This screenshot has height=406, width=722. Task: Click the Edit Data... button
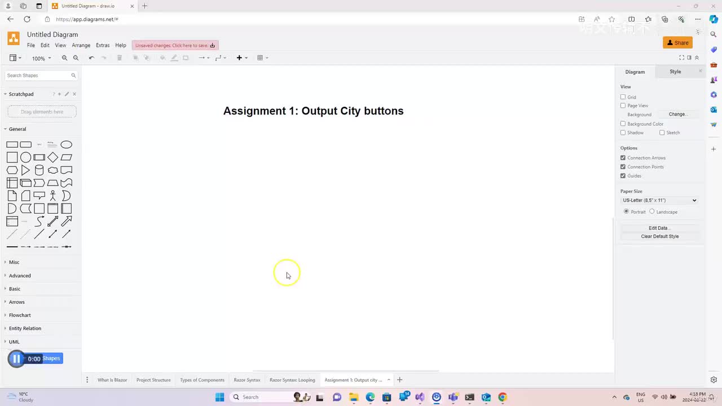[x=659, y=228]
